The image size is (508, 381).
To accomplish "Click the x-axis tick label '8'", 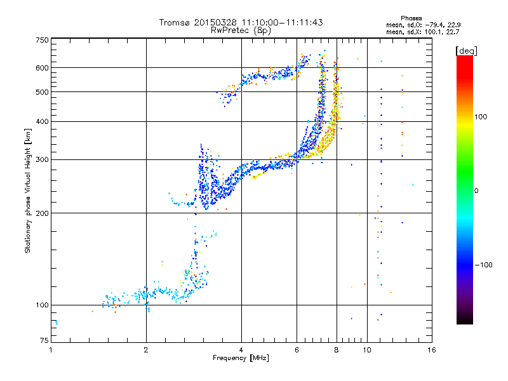I will click(x=337, y=350).
